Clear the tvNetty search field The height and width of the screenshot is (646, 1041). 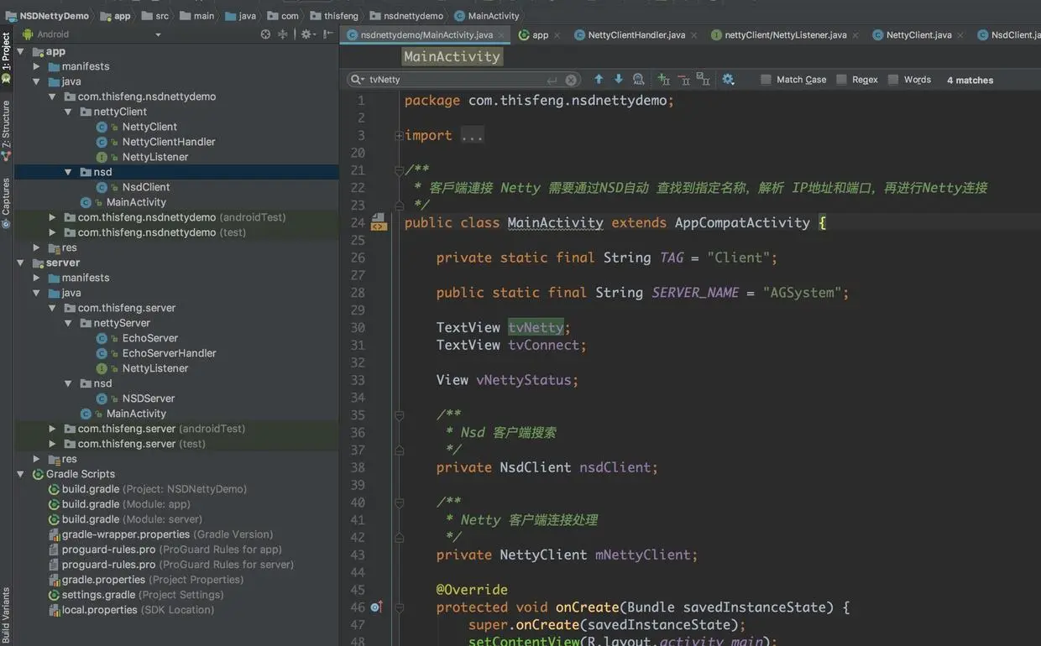[x=571, y=80]
